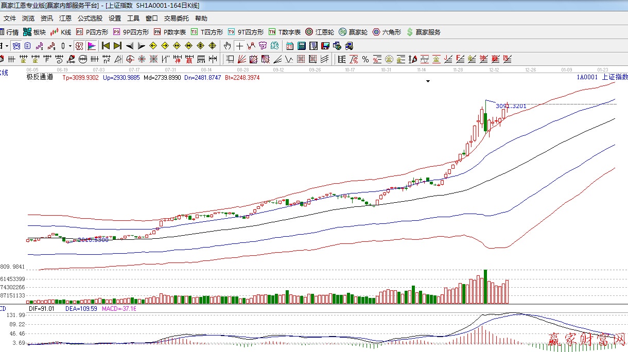Open the calculator icon
Viewport: 628px width, 352px height.
tap(302, 46)
